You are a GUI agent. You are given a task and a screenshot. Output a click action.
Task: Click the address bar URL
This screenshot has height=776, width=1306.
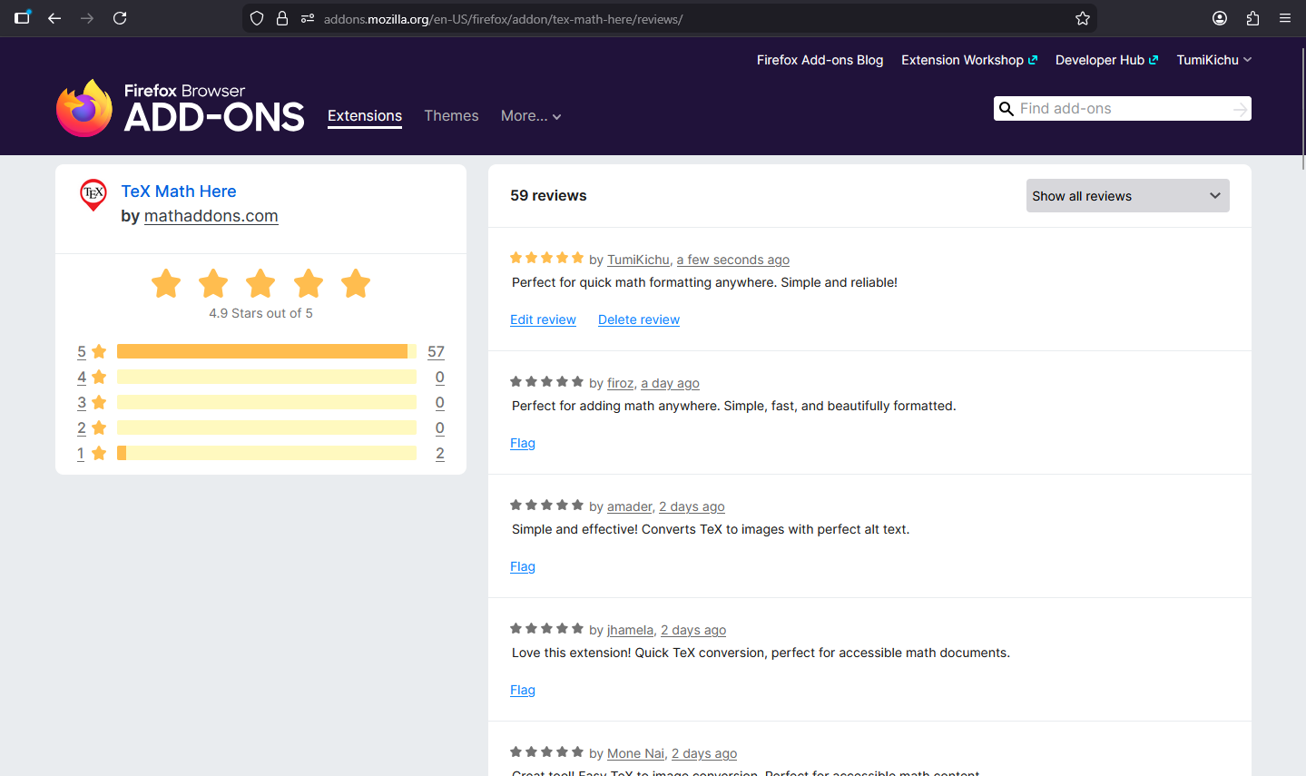click(503, 19)
